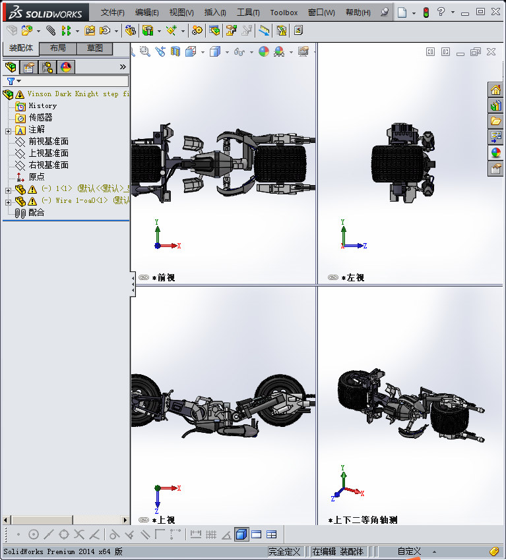Click the View Orientation icon
Viewport: 506px width, 560px height.
click(191, 52)
